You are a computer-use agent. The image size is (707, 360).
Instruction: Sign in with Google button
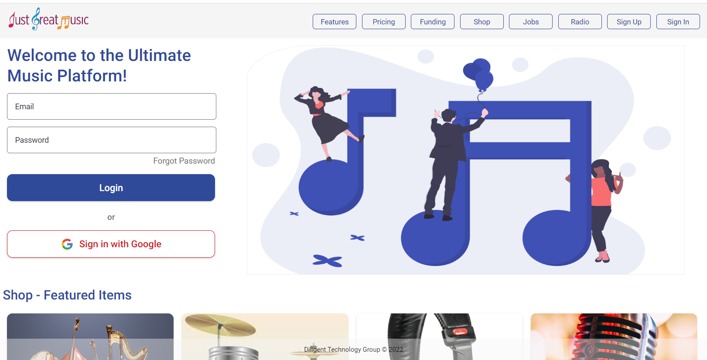pos(111,244)
